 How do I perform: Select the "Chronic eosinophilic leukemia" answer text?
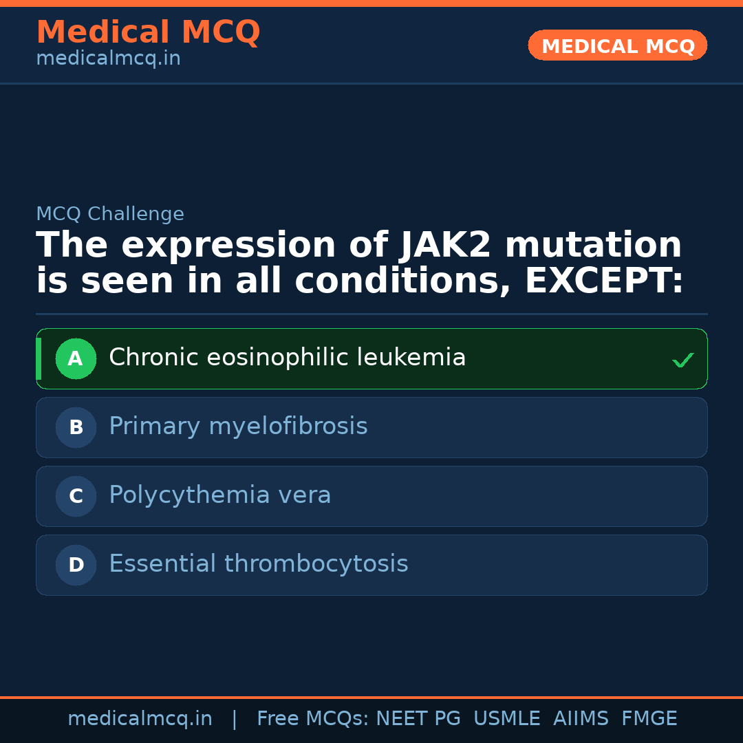(287, 358)
